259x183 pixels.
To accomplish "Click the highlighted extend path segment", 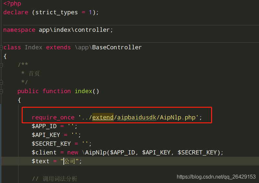I will (x=103, y=117).
